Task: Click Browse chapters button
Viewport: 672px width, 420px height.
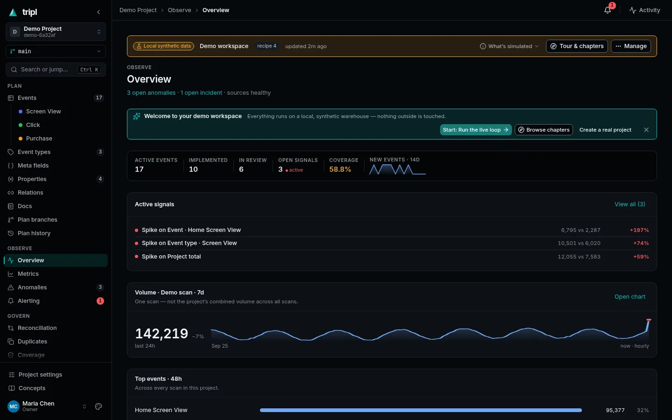Action: [544, 130]
